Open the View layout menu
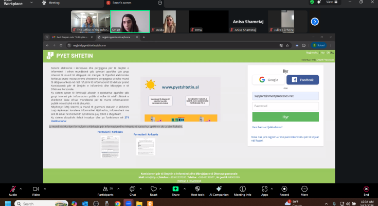The width and height of the screenshot is (378, 206). click(331, 2)
